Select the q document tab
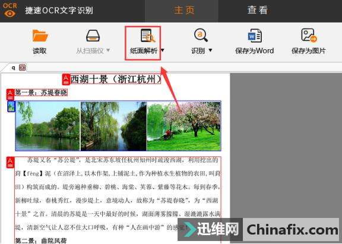 (x=14, y=68)
